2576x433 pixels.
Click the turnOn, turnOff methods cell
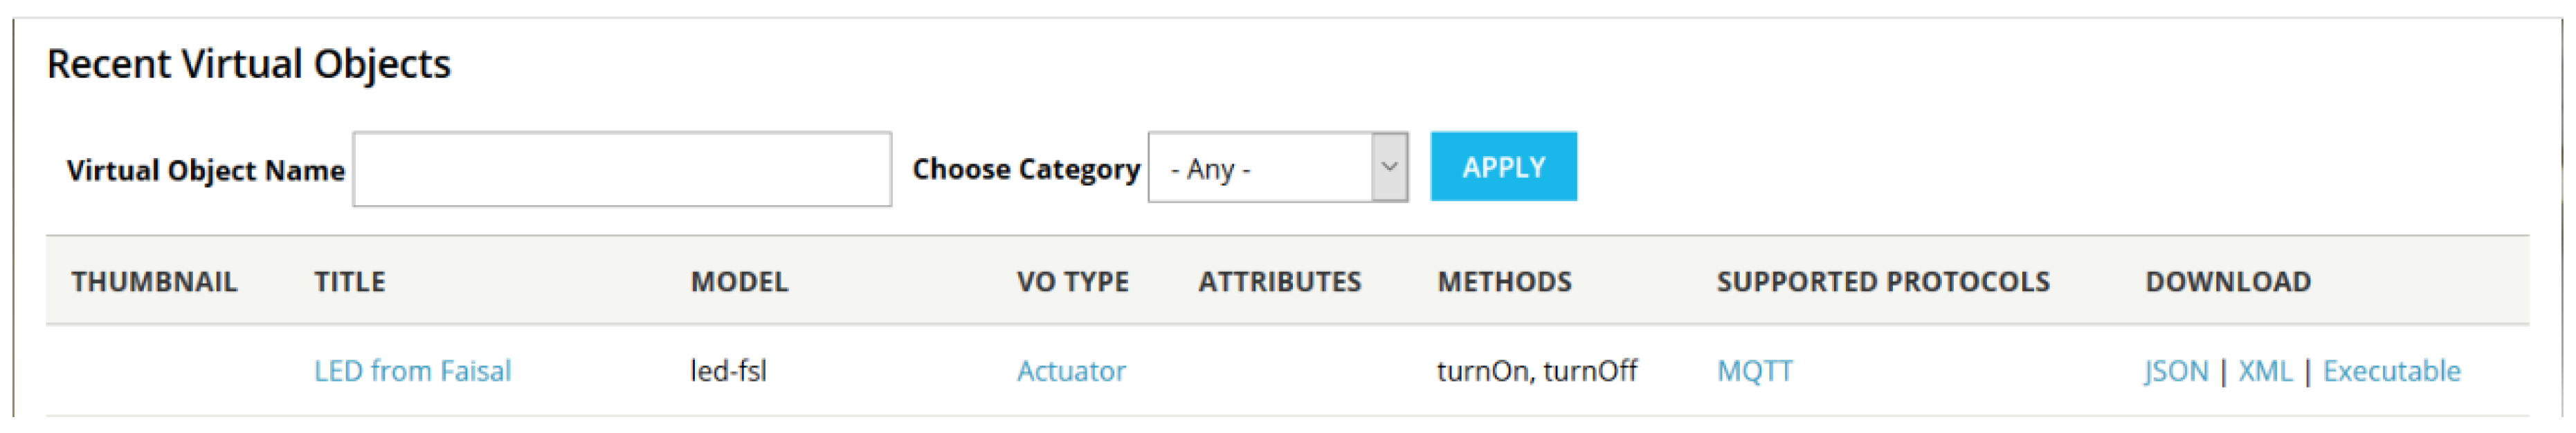[x=1536, y=371]
